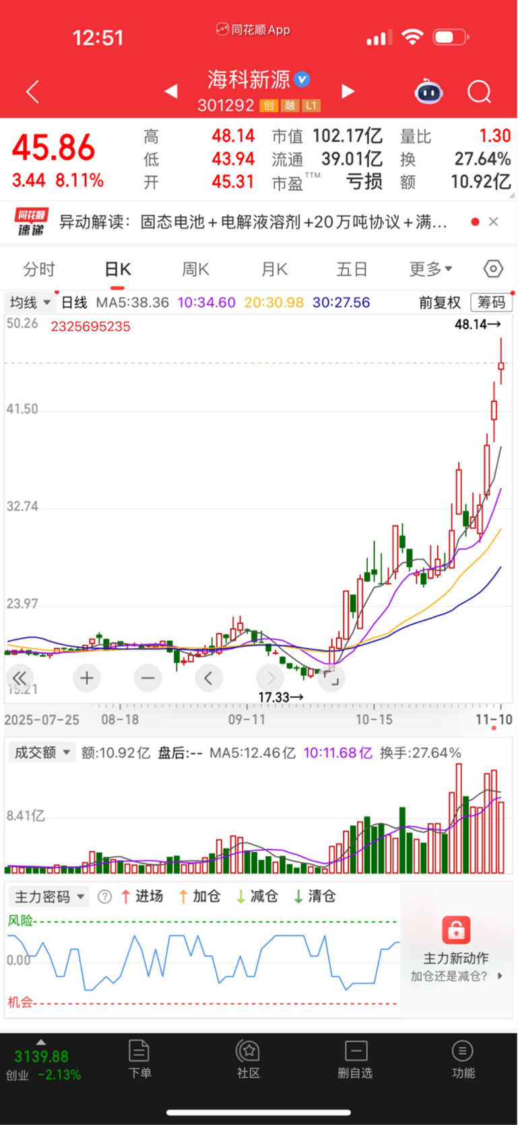The image size is (518, 1125).
Task: Tap the 11-10 date label
Action: pyautogui.click(x=494, y=719)
